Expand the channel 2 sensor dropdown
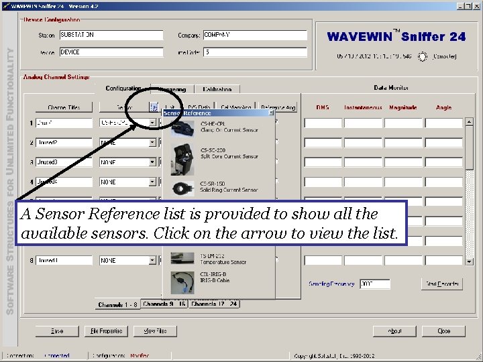483x362 pixels. [152, 143]
